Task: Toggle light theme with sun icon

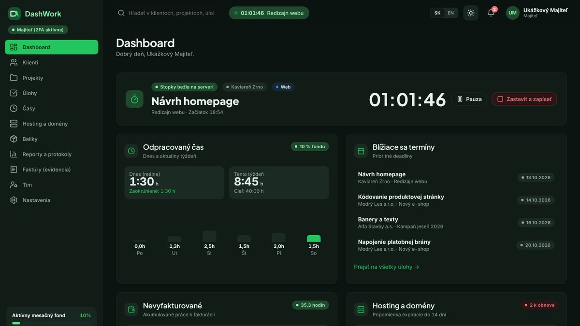Action: (x=471, y=13)
